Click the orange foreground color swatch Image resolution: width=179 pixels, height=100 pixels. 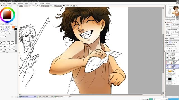[x=13, y=27]
